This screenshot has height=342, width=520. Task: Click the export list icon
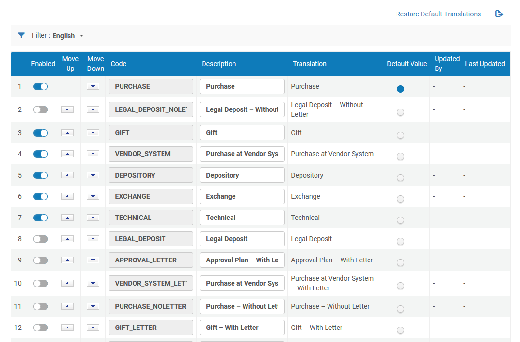499,14
